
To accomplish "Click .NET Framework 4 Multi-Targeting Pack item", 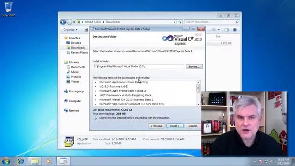I will point(125,95).
